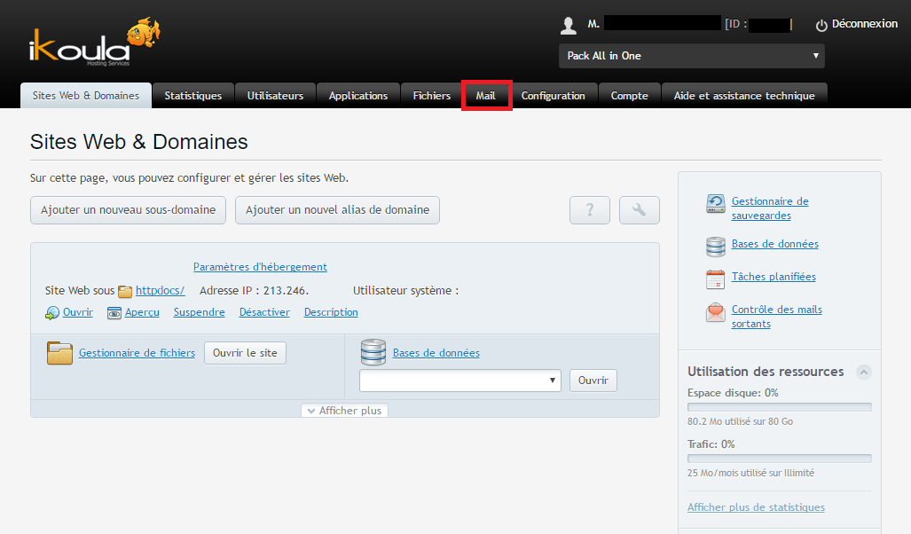The height and width of the screenshot is (534, 911).
Task: Click the Espace disque usage bar
Action: (x=779, y=407)
